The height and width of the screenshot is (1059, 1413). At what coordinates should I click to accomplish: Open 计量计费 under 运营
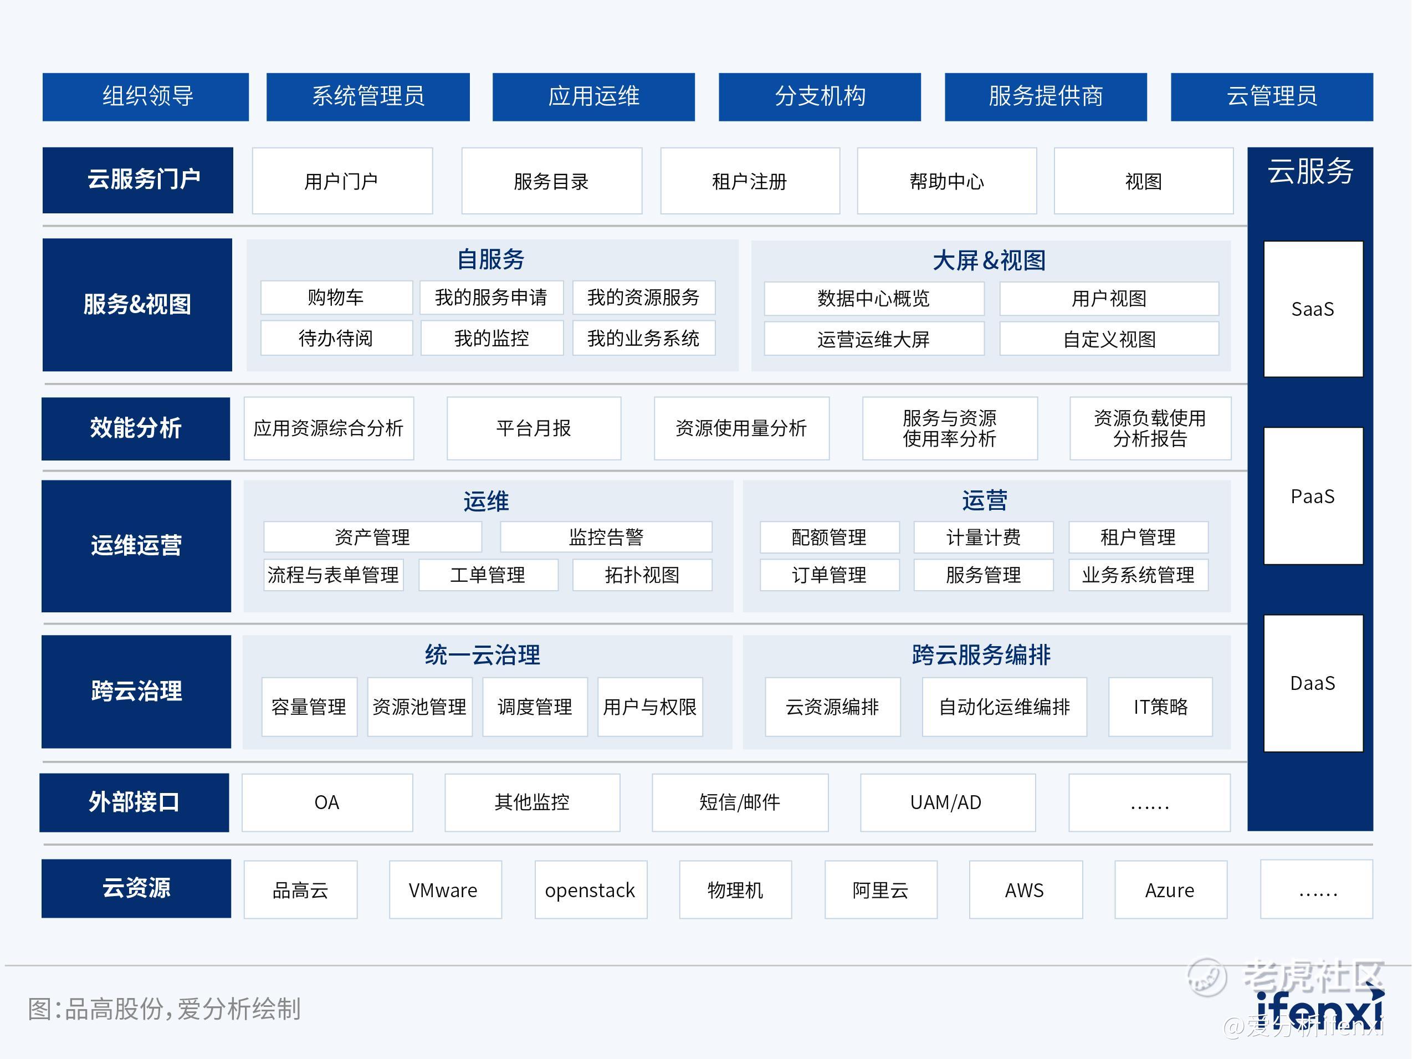[x=983, y=537]
